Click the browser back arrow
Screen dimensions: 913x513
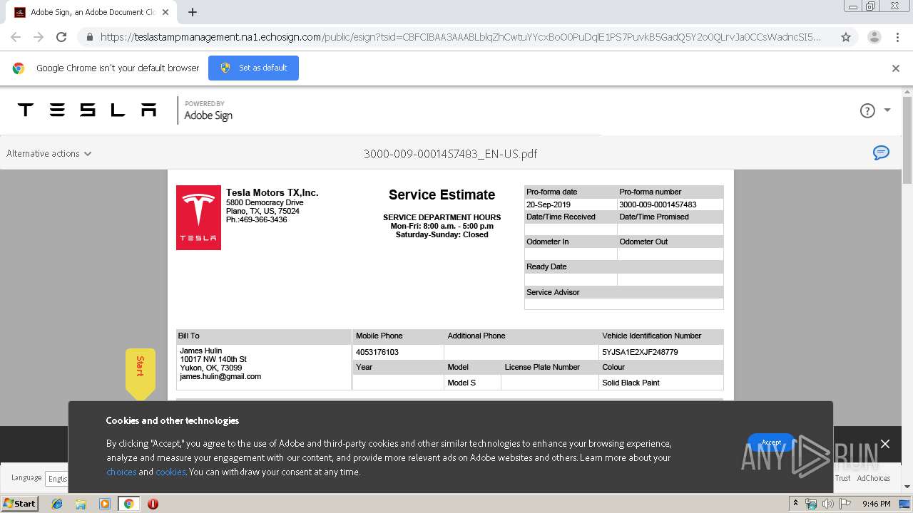tap(16, 37)
